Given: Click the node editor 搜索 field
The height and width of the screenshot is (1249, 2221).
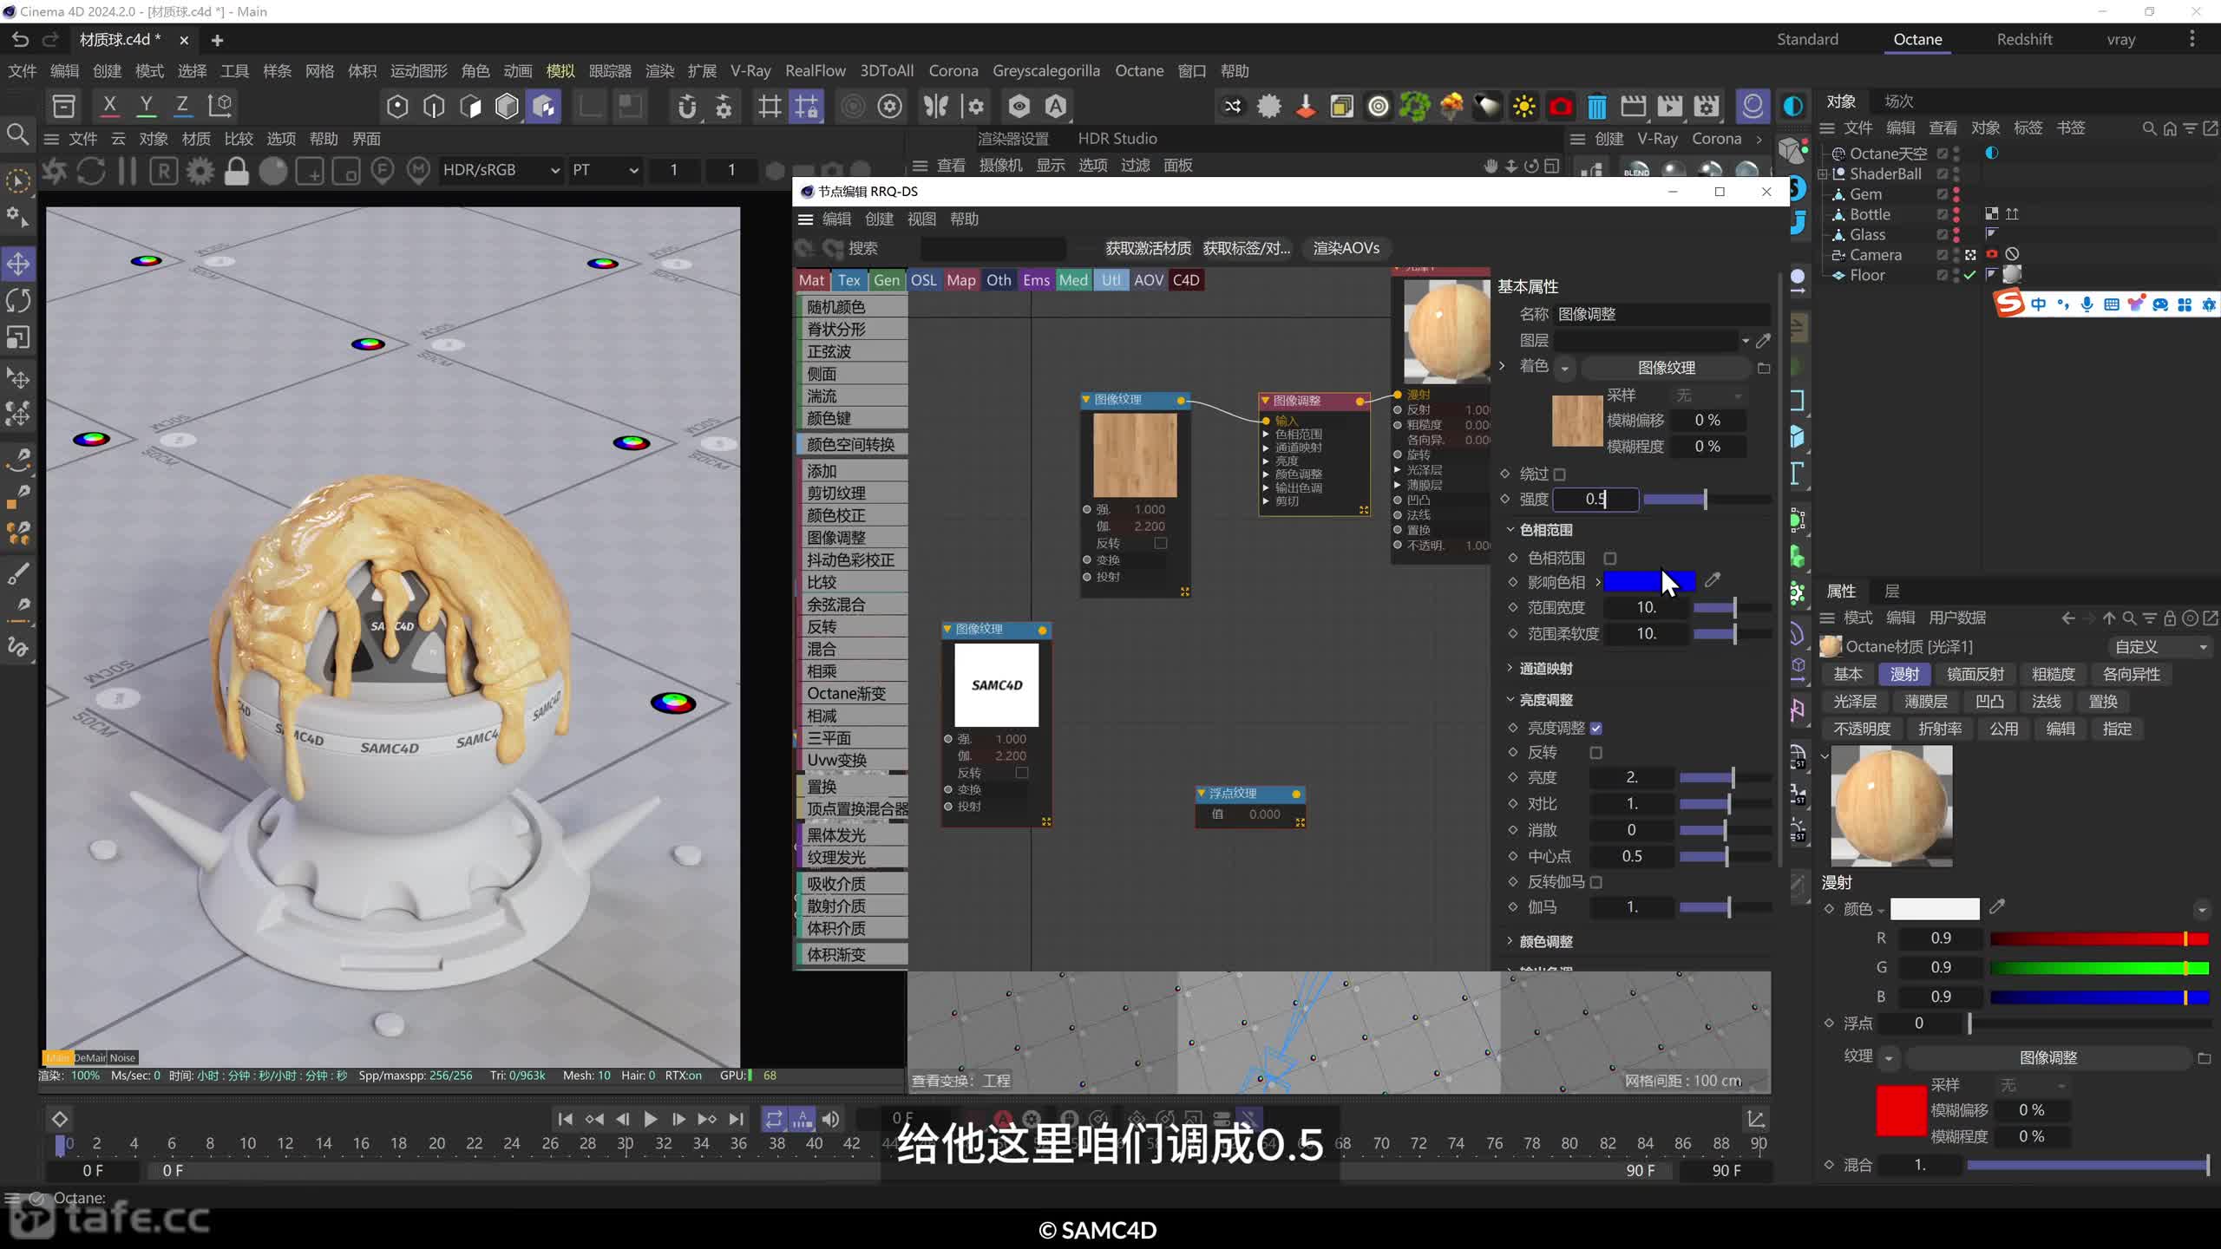Looking at the screenshot, I should 993,248.
